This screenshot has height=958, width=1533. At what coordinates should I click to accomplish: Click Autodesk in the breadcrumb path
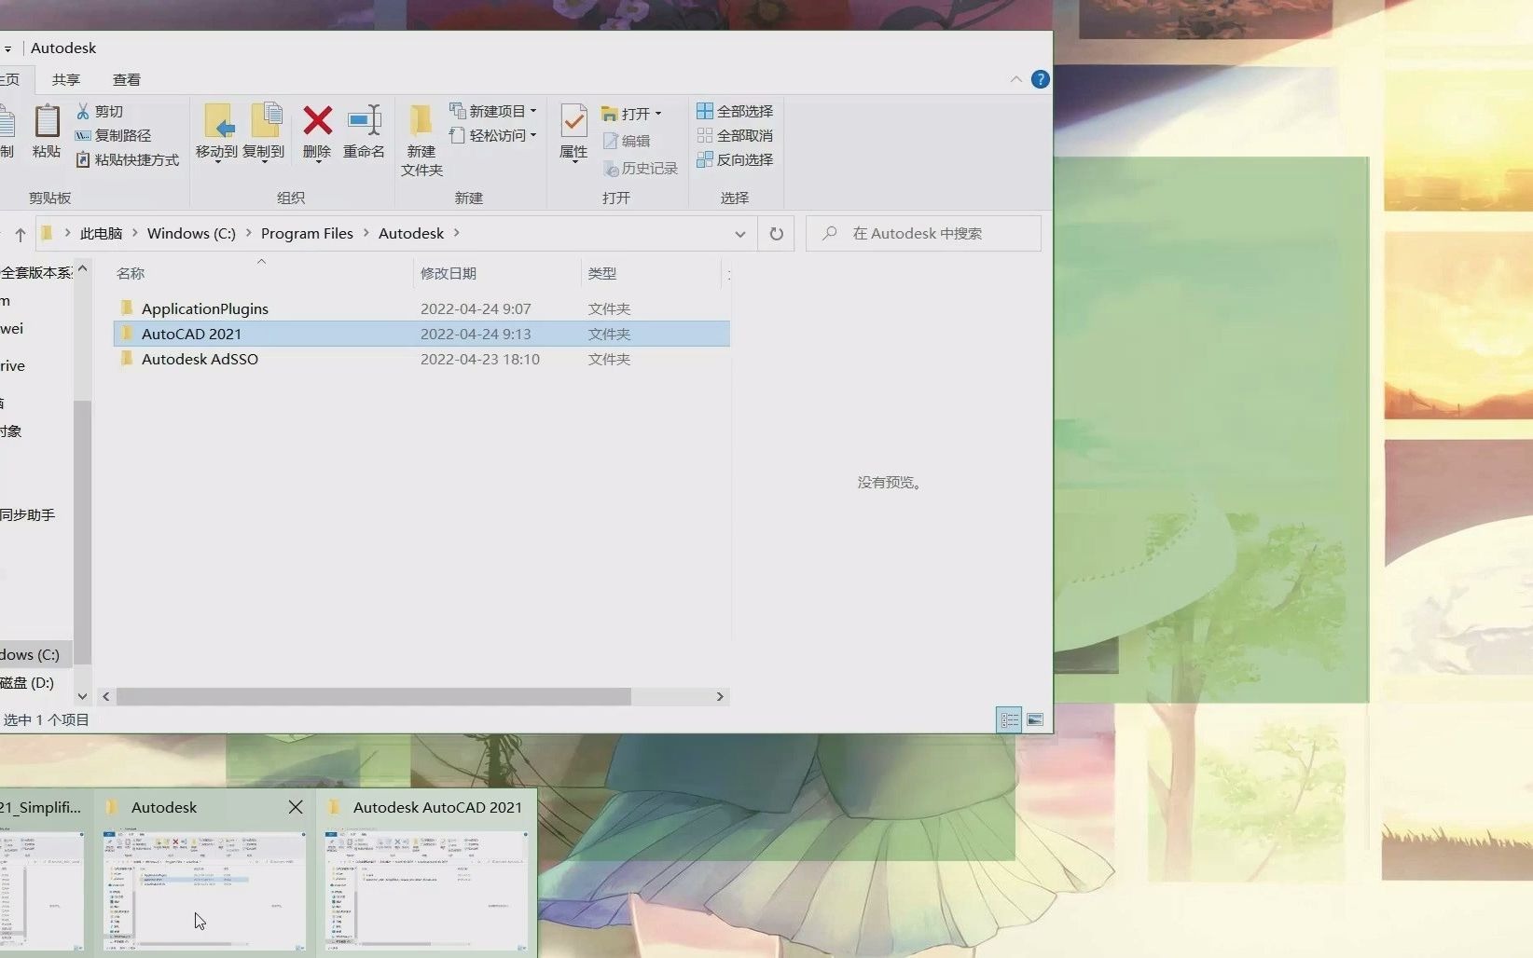tap(411, 233)
